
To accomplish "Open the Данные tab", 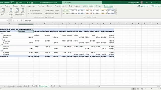I will [x=50, y=6].
